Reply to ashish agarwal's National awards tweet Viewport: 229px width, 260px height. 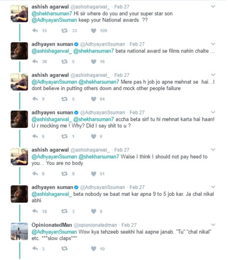pyautogui.click(x=35, y=31)
